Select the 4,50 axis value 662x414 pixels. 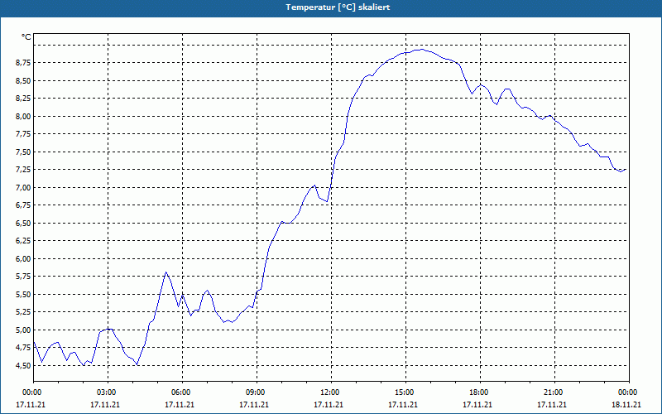pyautogui.click(x=24, y=366)
